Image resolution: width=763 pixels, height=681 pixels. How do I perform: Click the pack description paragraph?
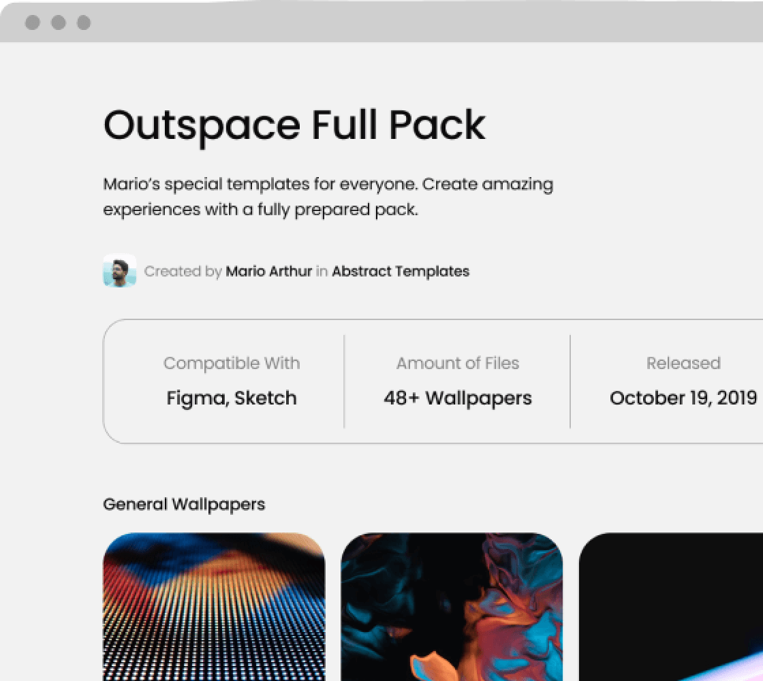pyautogui.click(x=328, y=196)
